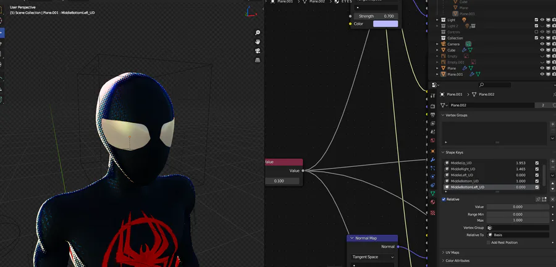Image resolution: width=556 pixels, height=267 pixels.
Task: Open the Modifiers wrench tab icon
Action: (x=432, y=160)
